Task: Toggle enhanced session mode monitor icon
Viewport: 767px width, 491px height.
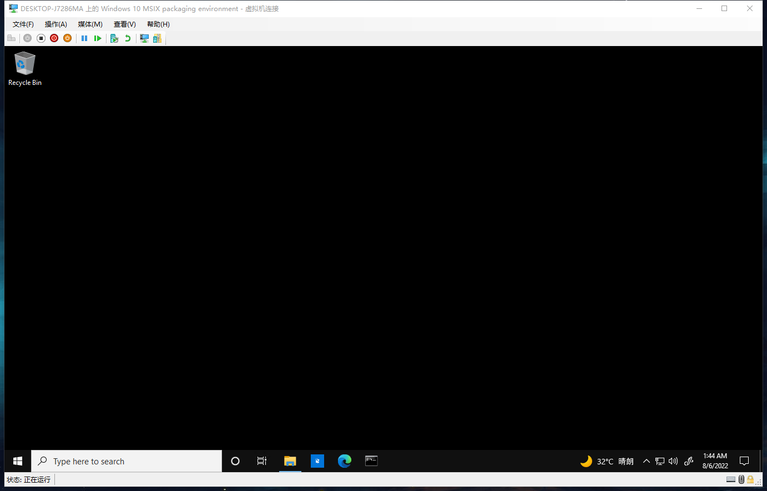Action: [144, 38]
